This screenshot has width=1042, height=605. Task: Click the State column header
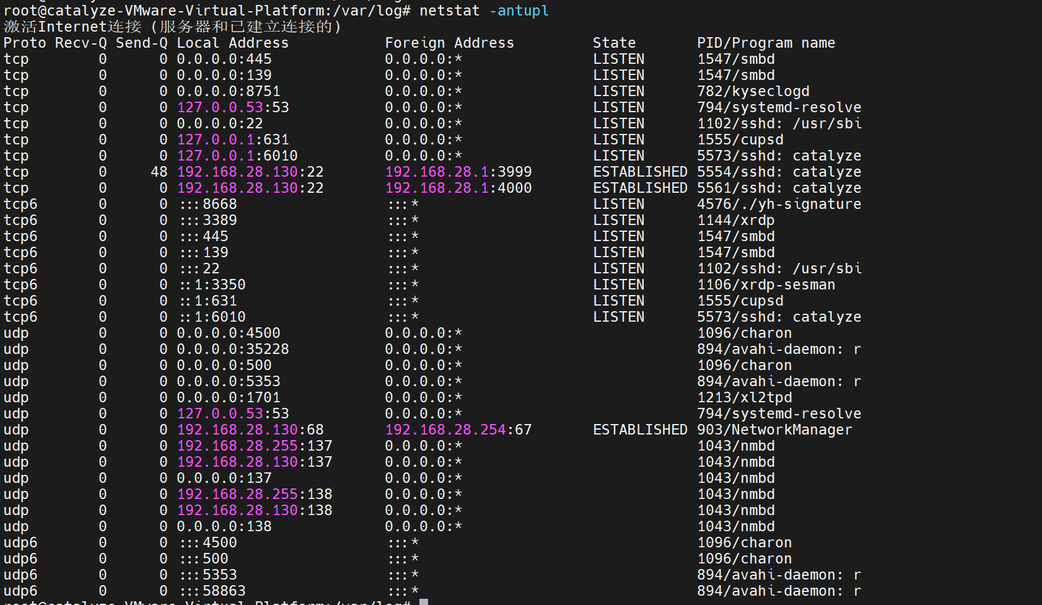click(x=614, y=43)
